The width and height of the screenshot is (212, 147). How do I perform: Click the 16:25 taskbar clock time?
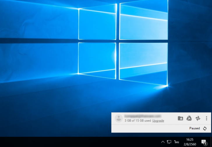coord(190,140)
